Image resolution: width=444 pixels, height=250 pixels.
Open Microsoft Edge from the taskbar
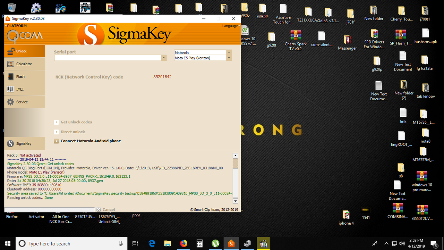pyautogui.click(x=152, y=243)
